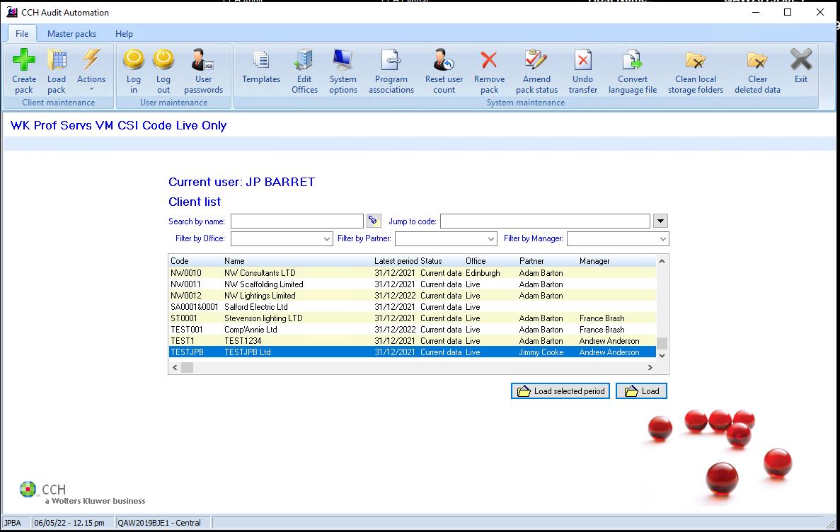Image resolution: width=840 pixels, height=532 pixels.
Task: Select Reset user count
Action: point(444,71)
